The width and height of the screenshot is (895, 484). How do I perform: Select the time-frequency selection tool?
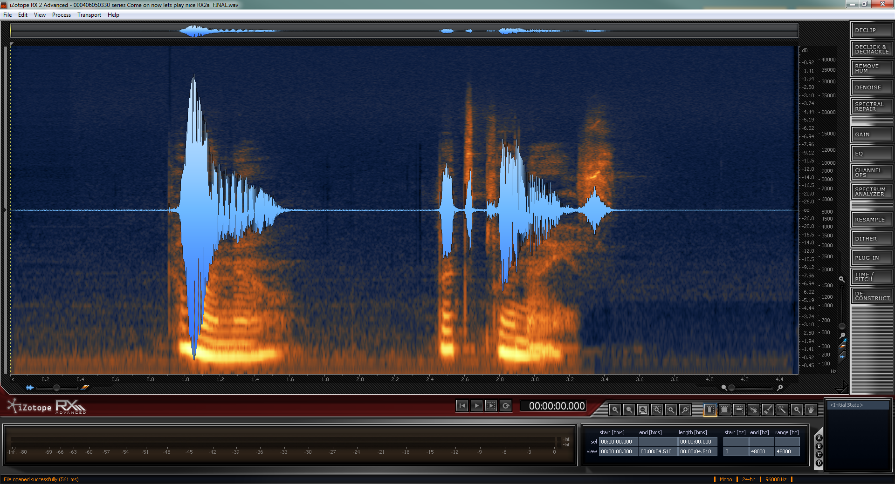724,410
